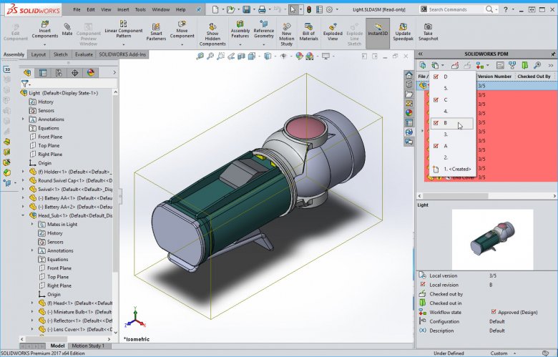This screenshot has width=558, height=357.
Task: Toggle revision B checkbox in version list
Action: tap(436, 123)
